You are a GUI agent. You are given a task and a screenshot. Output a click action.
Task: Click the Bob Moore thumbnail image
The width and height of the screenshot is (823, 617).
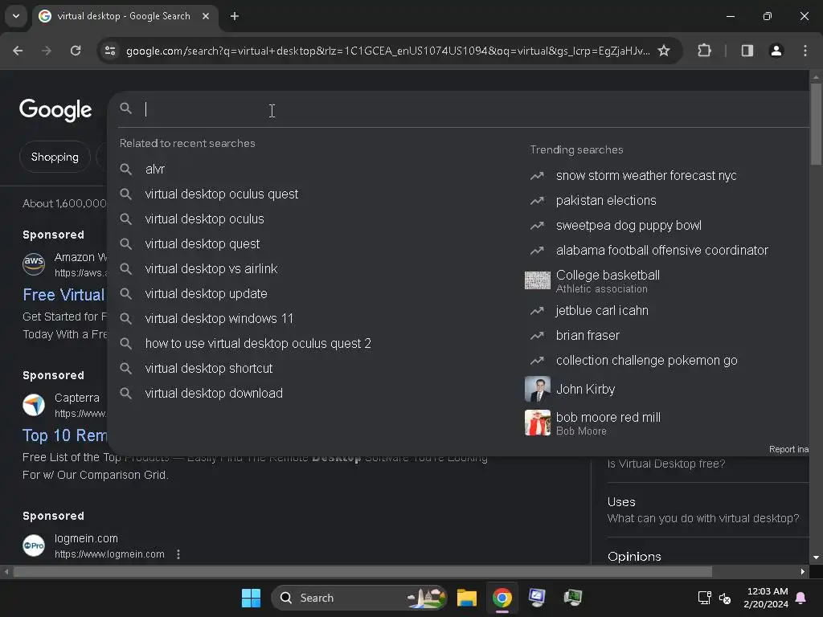(x=538, y=423)
